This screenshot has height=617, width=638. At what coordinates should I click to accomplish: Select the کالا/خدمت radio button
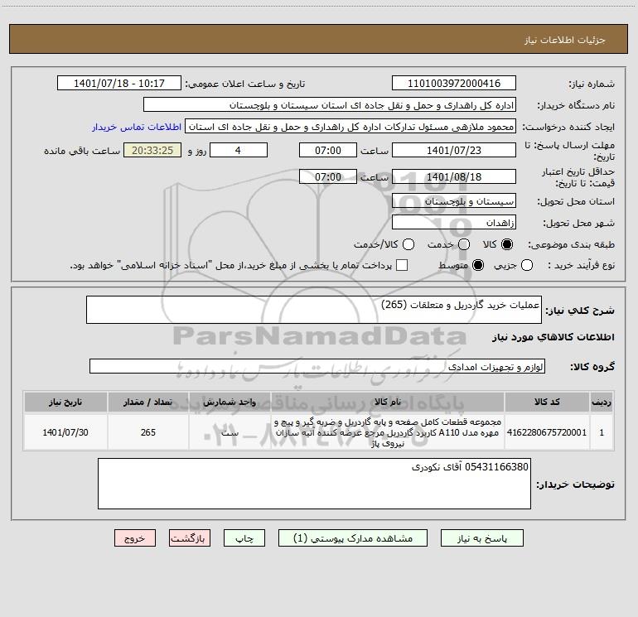pyautogui.click(x=408, y=244)
